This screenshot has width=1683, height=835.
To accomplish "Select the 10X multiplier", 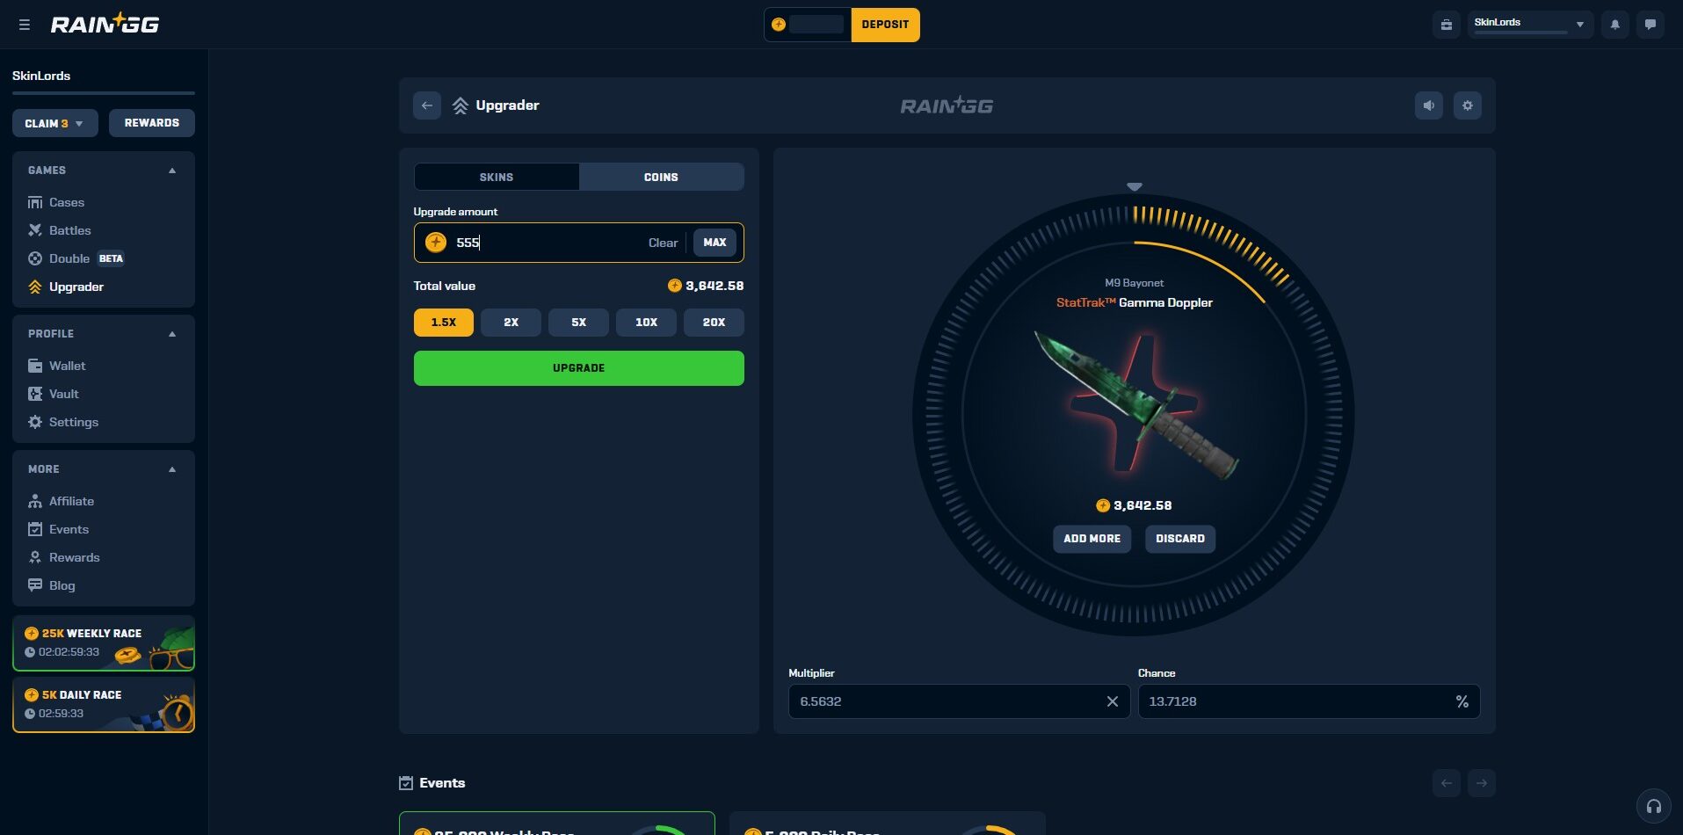I will click(646, 323).
